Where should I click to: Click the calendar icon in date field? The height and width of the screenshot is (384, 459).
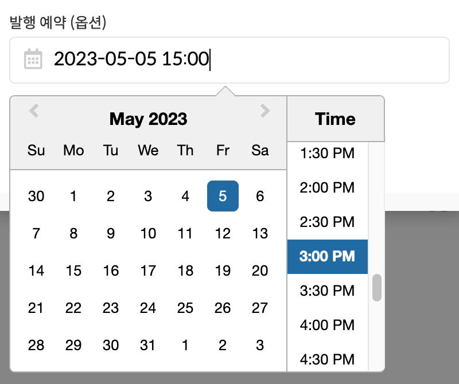point(33,59)
